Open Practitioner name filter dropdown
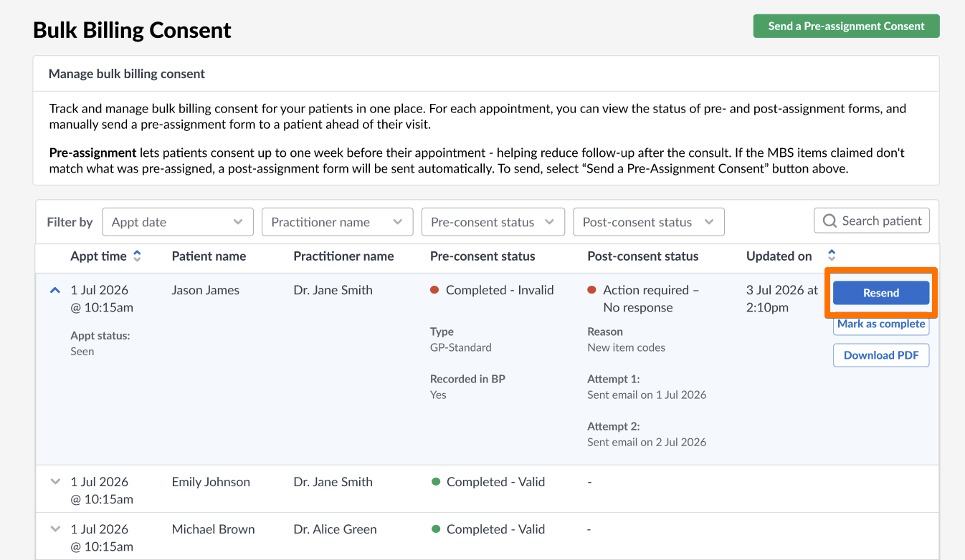The width and height of the screenshot is (965, 560). point(338,222)
